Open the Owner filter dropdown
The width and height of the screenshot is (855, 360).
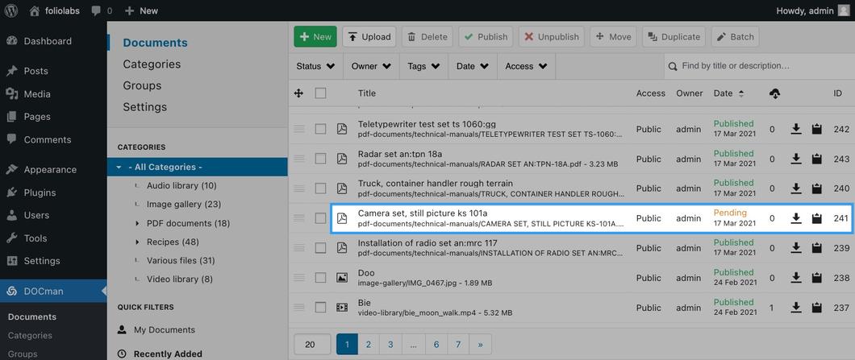371,66
